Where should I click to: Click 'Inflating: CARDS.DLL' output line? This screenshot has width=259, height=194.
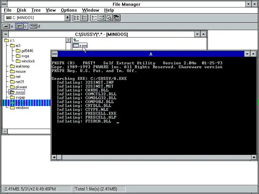pos(83,90)
